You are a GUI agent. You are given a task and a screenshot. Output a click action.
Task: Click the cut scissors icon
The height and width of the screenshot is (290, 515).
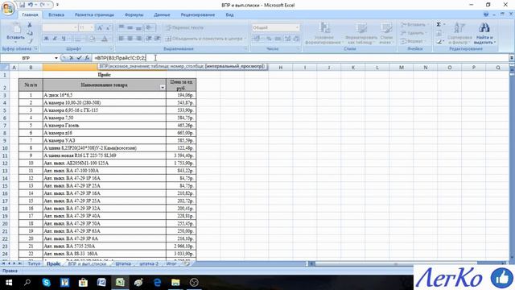click(x=30, y=25)
